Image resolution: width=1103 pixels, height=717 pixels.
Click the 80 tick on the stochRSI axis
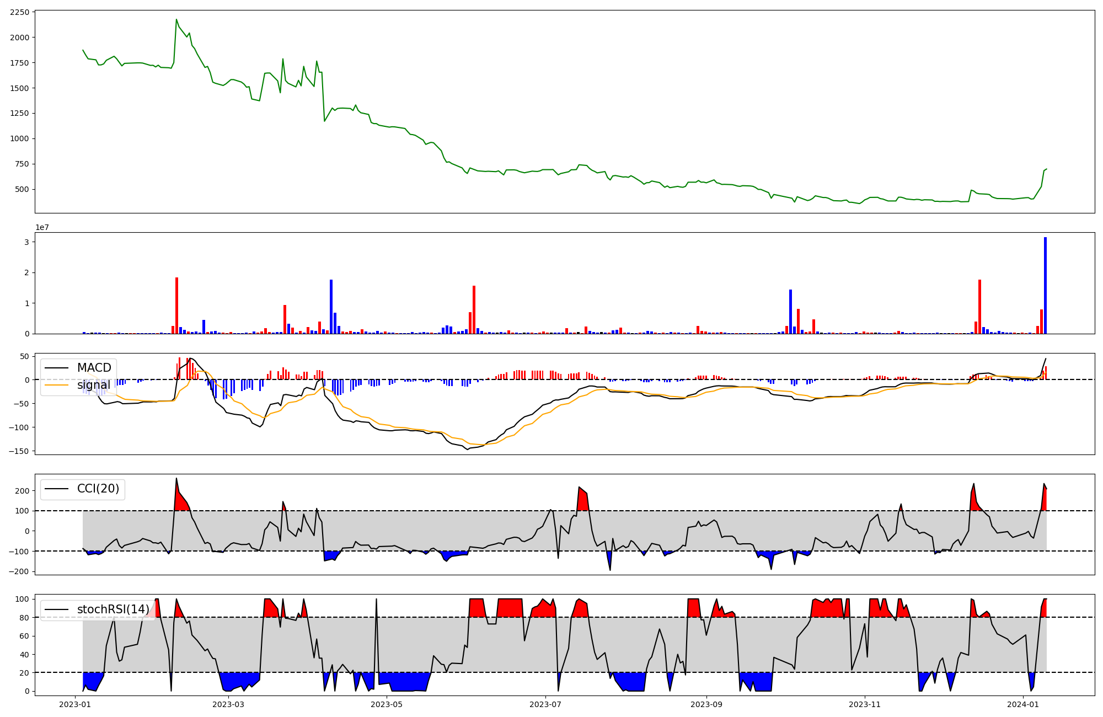[x=23, y=618]
